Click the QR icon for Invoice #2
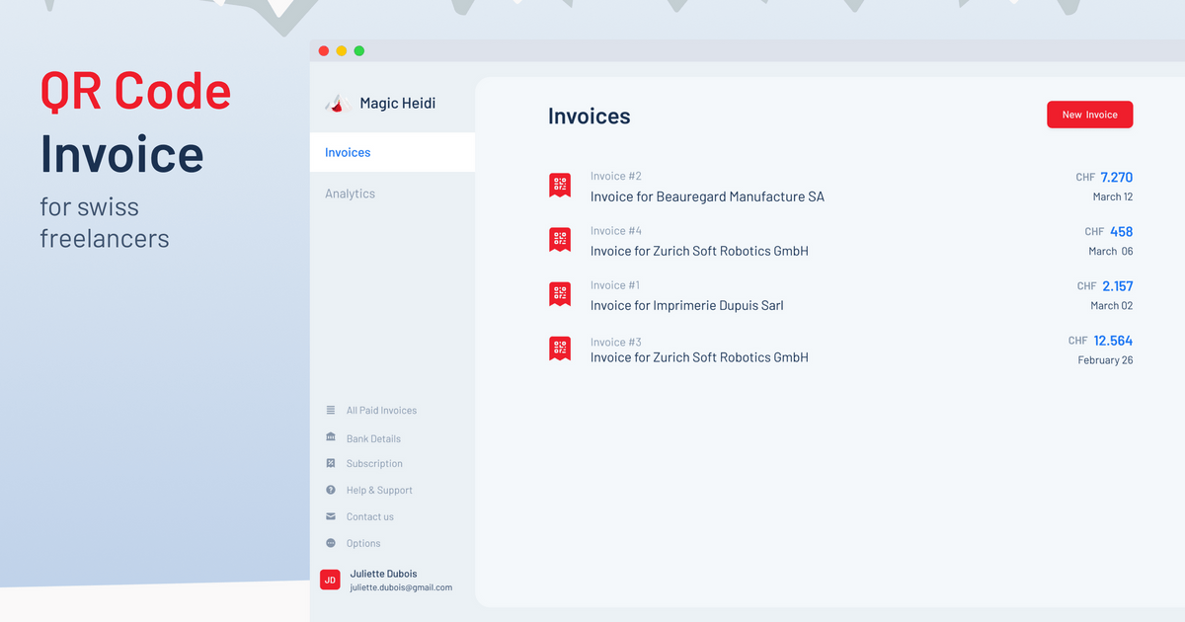The width and height of the screenshot is (1185, 622). [560, 185]
